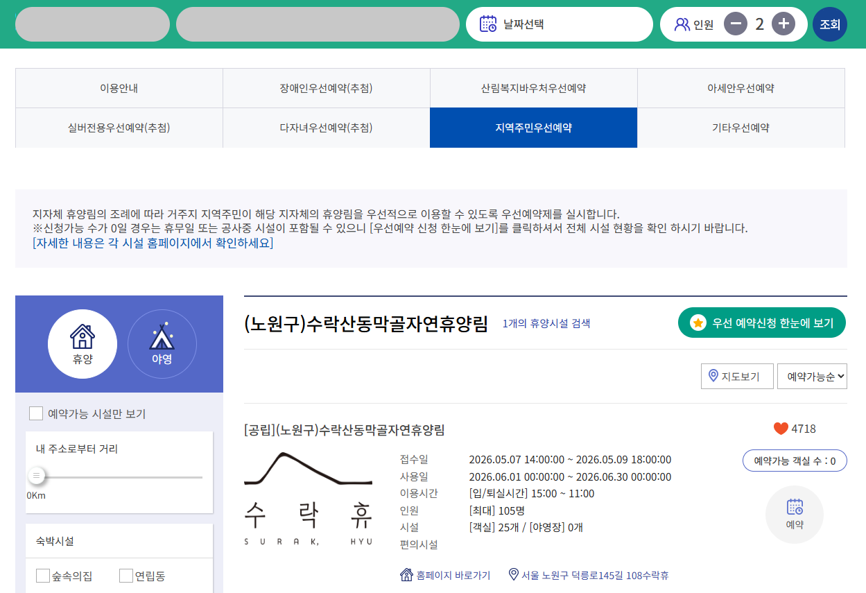The width and height of the screenshot is (866, 593).
Task: Check the 숲속의집 checkbox
Action: (43, 576)
